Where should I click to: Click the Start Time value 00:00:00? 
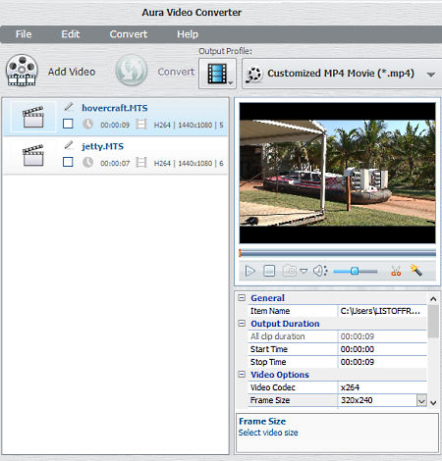[x=382, y=349]
